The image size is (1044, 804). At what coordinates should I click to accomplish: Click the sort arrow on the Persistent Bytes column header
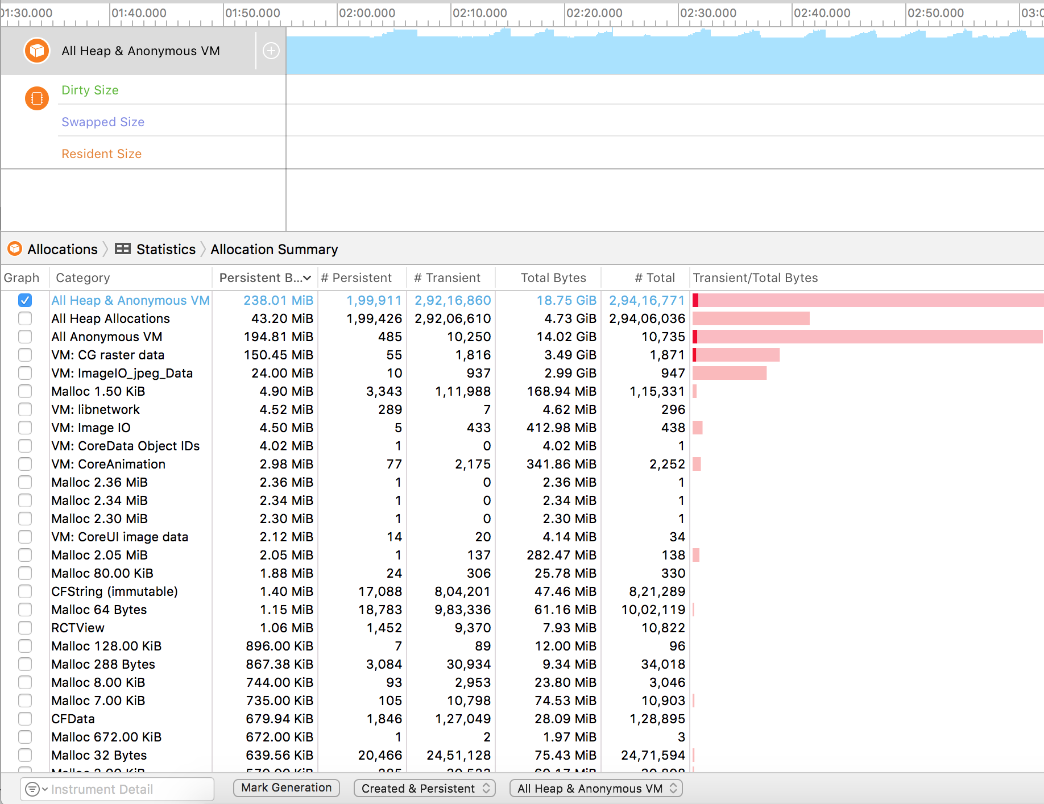pos(307,278)
